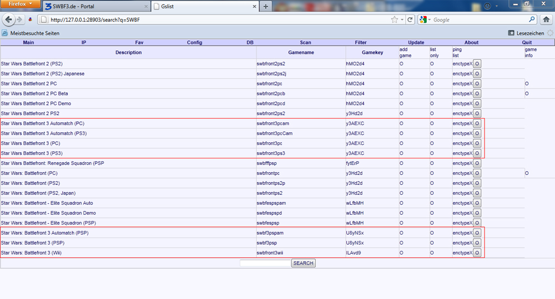Screen dimensions: 555x299
Task: Open Meistbesuchte Seiten bookmark folder
Action: tap(31, 33)
